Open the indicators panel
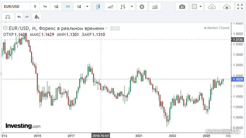This screenshot has width=246, height=138. point(155,7)
